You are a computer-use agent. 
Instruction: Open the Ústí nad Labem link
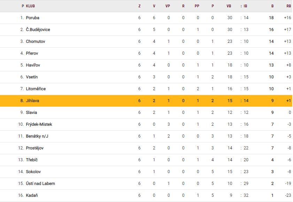click(x=40, y=184)
